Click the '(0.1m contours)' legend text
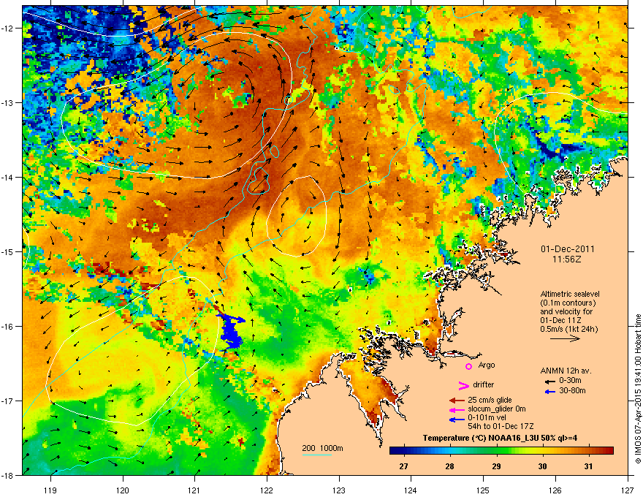 tap(568, 303)
